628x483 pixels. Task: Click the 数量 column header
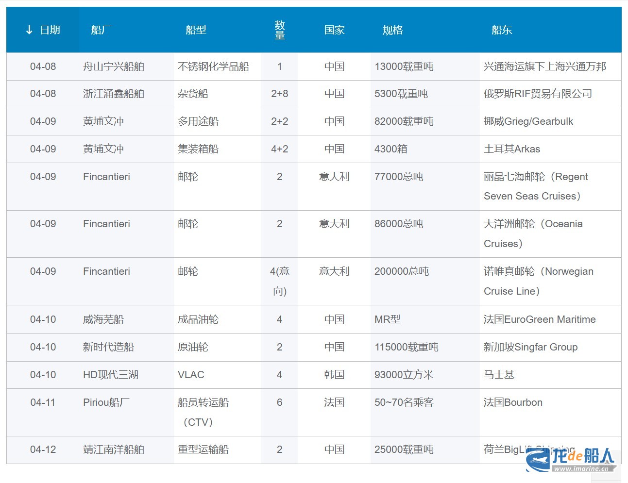click(280, 30)
